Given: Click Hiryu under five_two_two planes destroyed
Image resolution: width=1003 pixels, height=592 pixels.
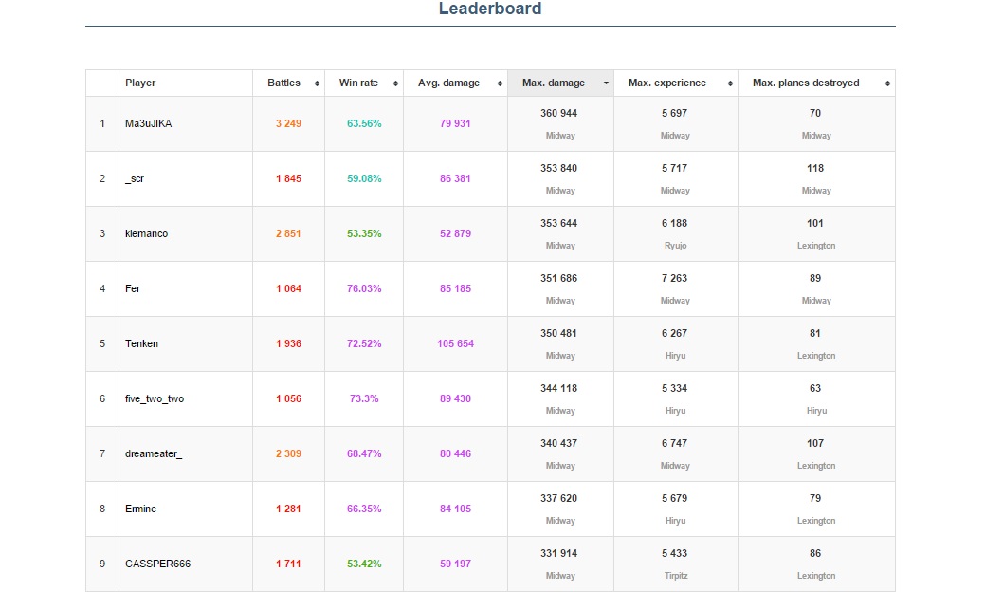Looking at the screenshot, I should coord(816,411).
